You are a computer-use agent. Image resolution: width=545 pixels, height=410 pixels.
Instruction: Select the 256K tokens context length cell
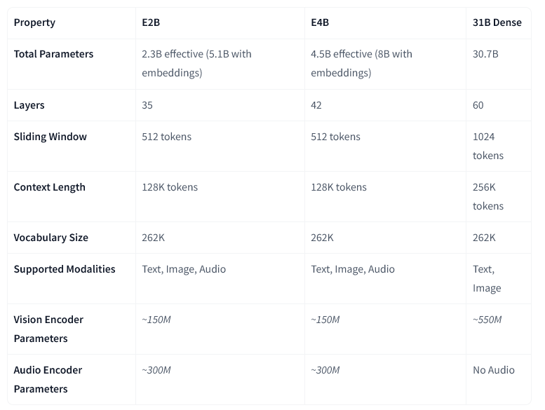(487, 196)
